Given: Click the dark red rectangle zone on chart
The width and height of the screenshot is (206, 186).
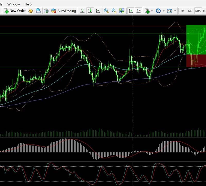Looking at the screenshot, I should point(196,61).
